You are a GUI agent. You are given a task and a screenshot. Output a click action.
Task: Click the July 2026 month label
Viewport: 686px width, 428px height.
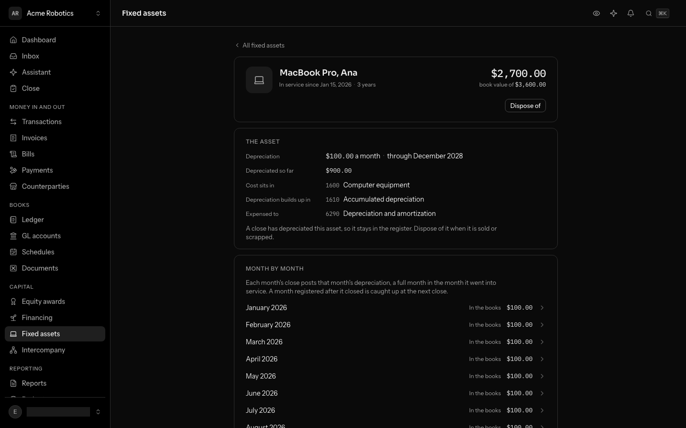point(260,410)
